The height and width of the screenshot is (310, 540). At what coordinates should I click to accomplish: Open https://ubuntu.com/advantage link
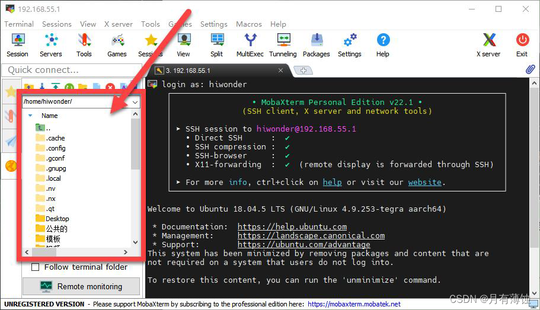point(303,245)
